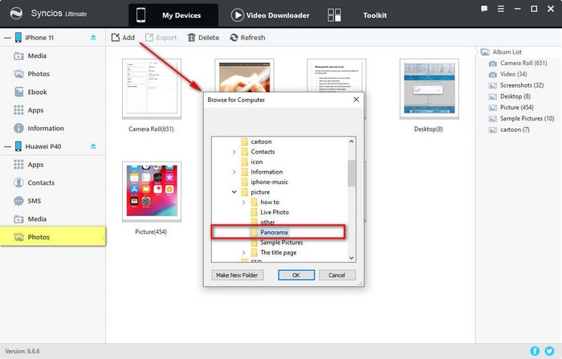Open the My Devices tab

pyautogui.click(x=173, y=15)
